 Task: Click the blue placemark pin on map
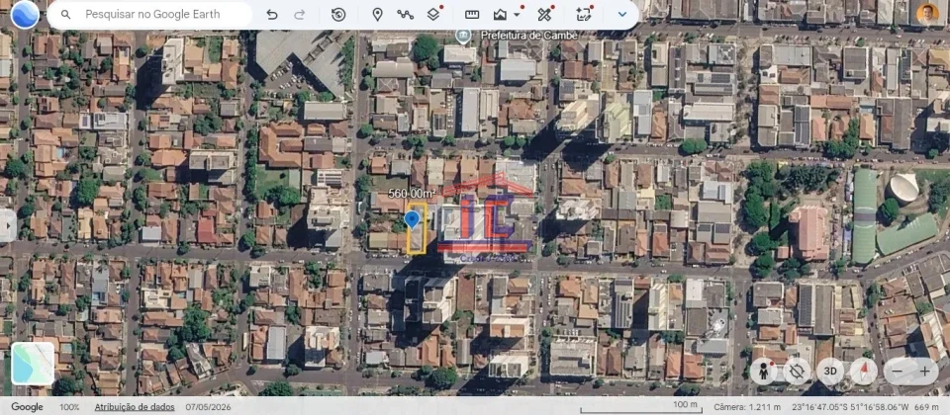(x=412, y=219)
